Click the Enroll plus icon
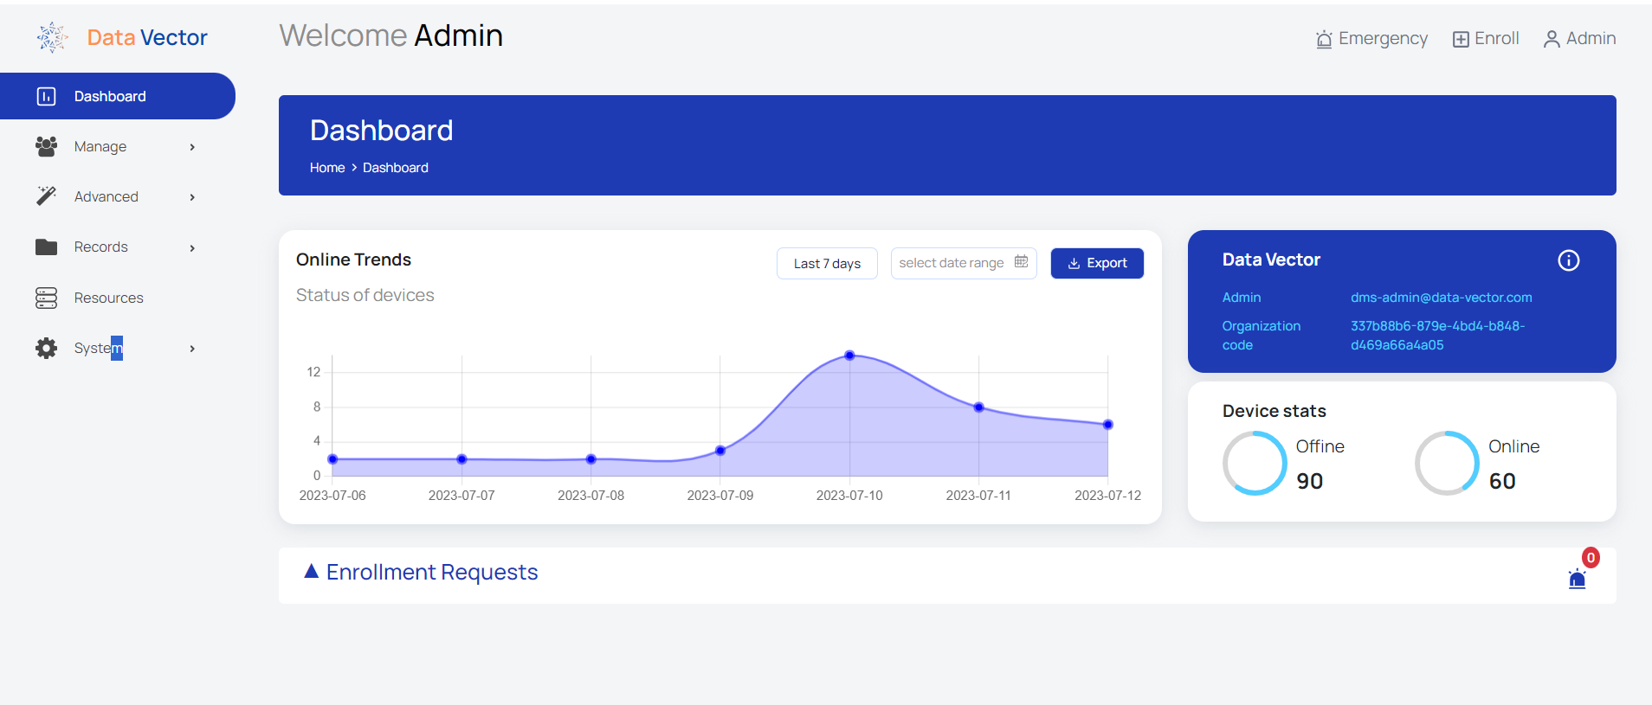 coord(1461,40)
